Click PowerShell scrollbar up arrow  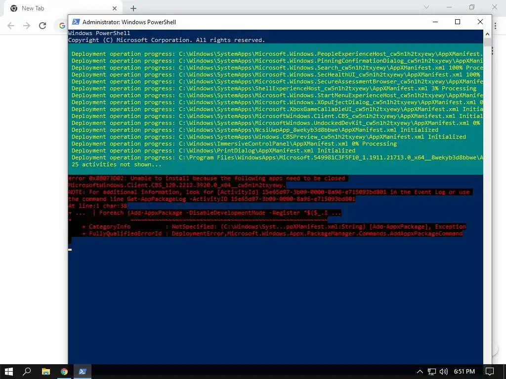[x=487, y=34]
